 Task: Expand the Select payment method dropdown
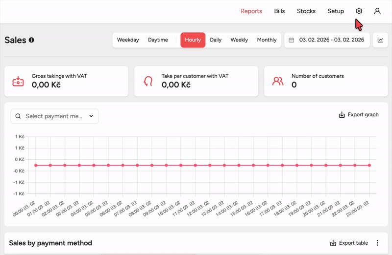coord(54,116)
